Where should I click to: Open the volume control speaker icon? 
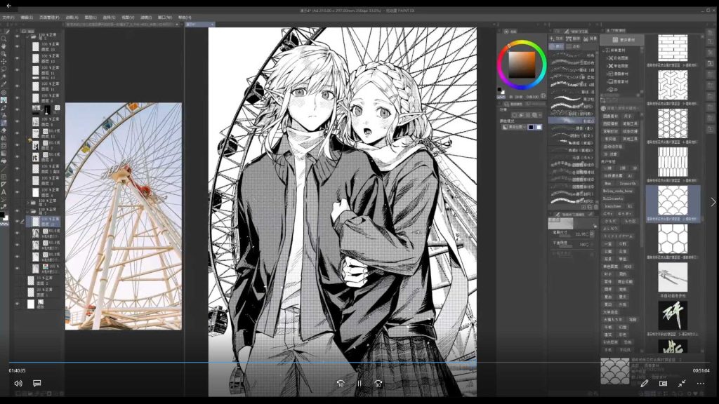point(18,384)
